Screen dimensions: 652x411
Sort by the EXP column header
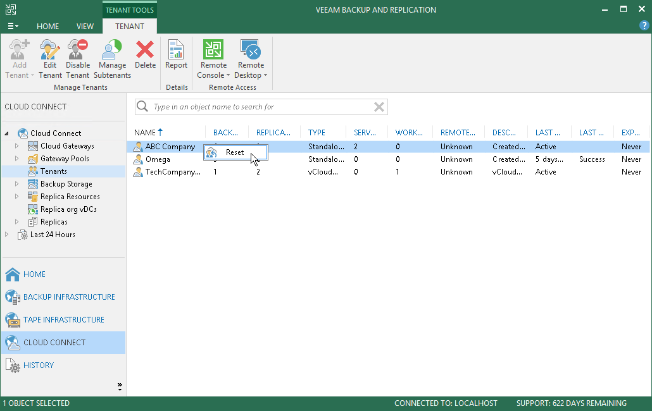(630, 132)
